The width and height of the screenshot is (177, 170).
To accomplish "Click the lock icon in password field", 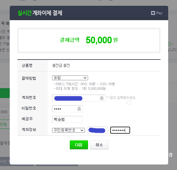I will [x=79, y=109].
